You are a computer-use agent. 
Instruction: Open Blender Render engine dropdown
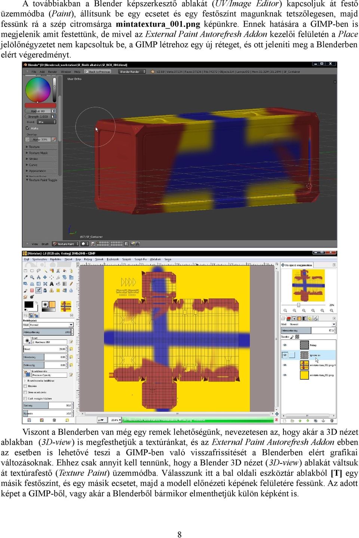click(132, 72)
